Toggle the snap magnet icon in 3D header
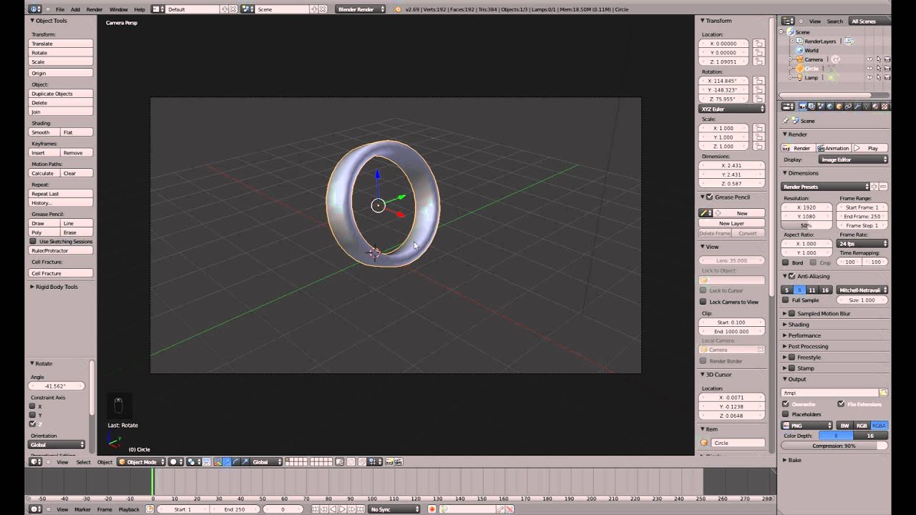This screenshot has width=916, height=515. (x=362, y=462)
